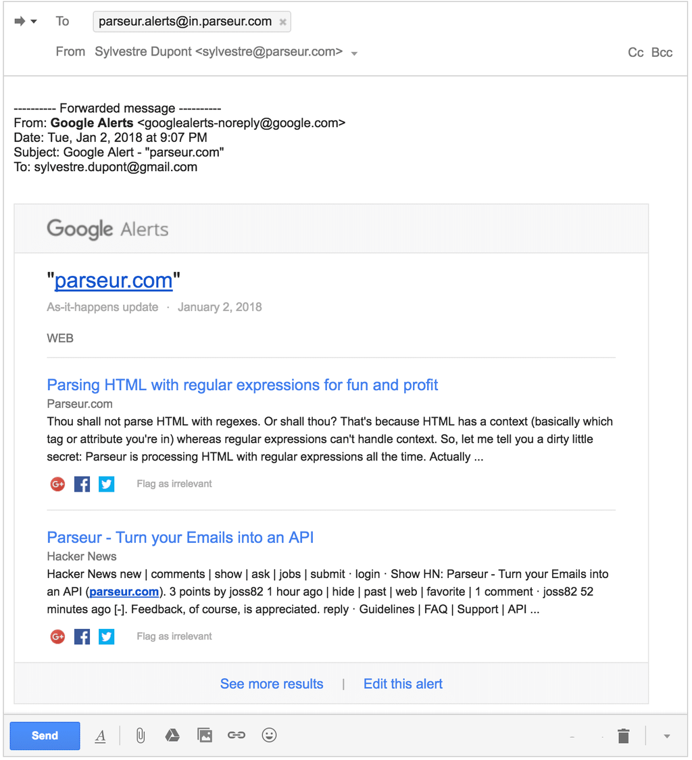Screen dimensions: 692x760
Task: Share the HTML parsing article on Facebook
Action: 82,483
